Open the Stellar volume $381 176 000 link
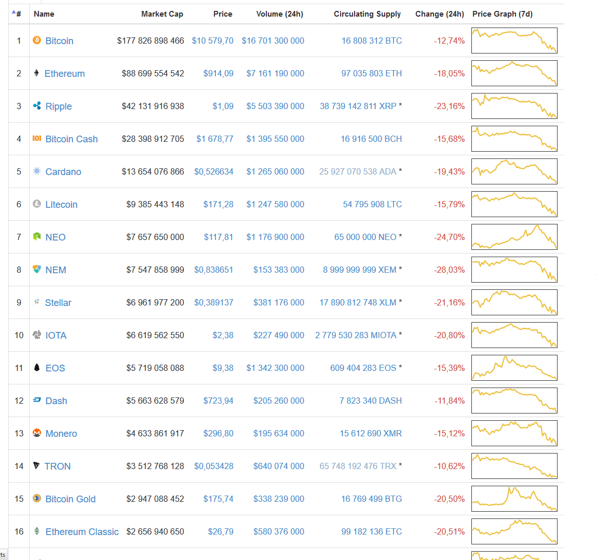 278,302
